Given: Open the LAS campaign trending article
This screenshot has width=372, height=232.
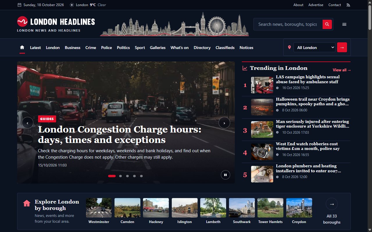Looking at the screenshot, I should pyautogui.click(x=308, y=79).
